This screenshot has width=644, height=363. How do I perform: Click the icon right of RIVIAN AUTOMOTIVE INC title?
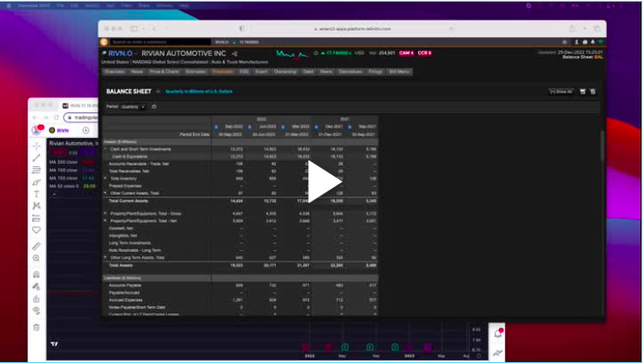tap(234, 53)
